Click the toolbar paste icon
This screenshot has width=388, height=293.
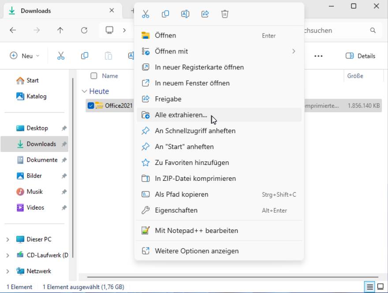click(x=108, y=56)
